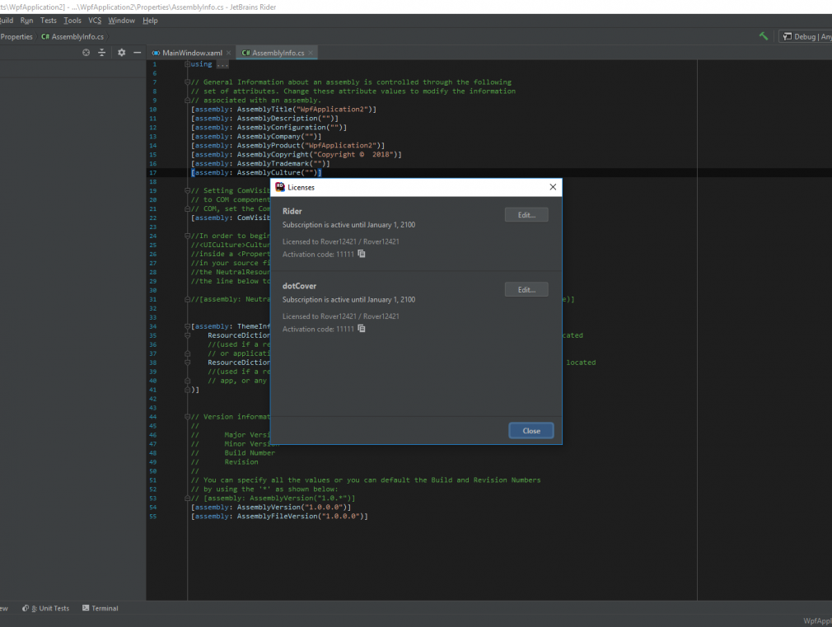Click the folded ellipsis after using
Screen dimensions: 832x627
click(x=222, y=64)
